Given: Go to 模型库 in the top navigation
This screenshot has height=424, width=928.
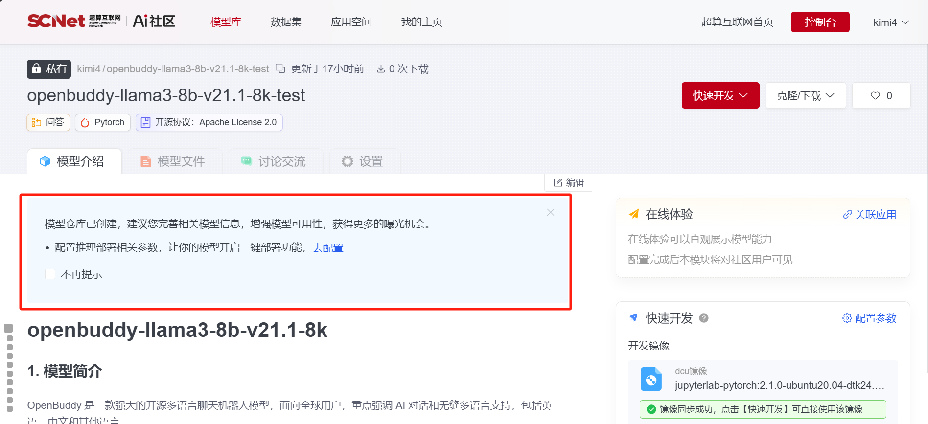Looking at the screenshot, I should pyautogui.click(x=226, y=22).
